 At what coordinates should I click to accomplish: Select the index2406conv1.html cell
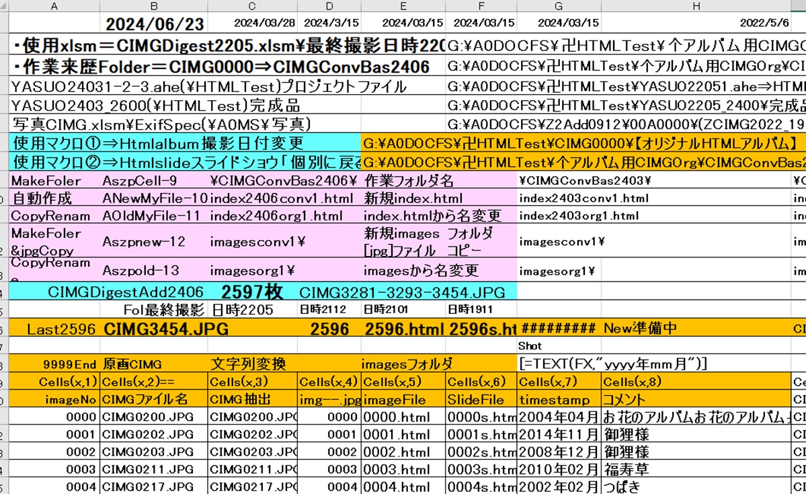[x=252, y=198]
